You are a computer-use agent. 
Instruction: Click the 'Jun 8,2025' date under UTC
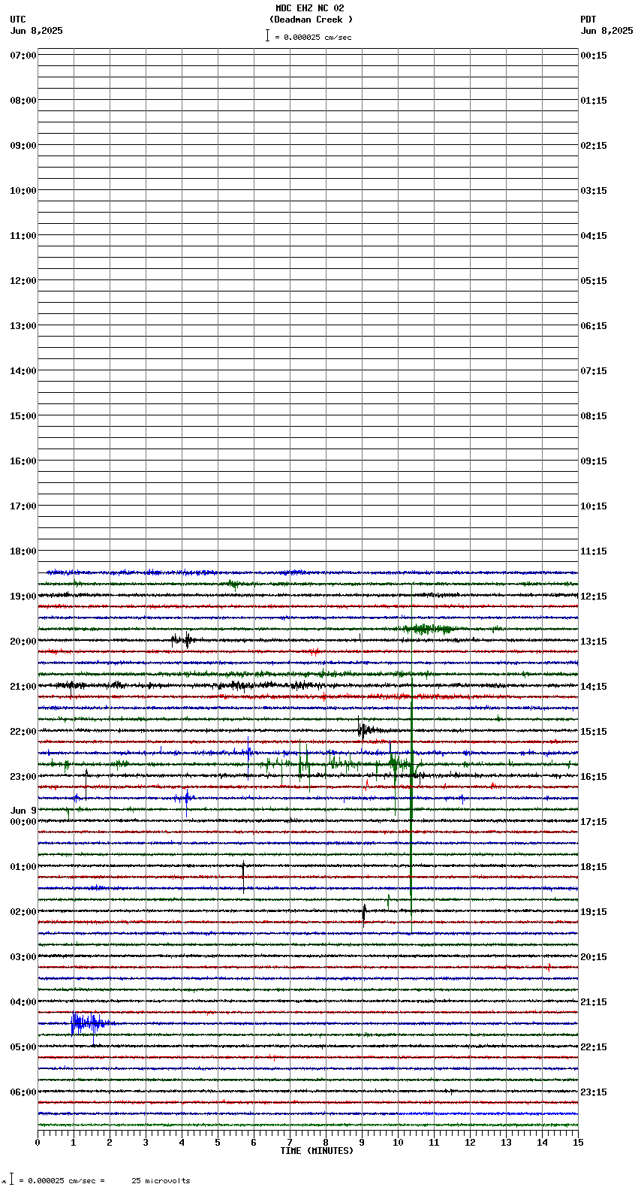click(x=37, y=31)
